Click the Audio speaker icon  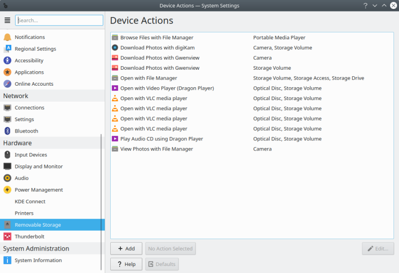7,178
